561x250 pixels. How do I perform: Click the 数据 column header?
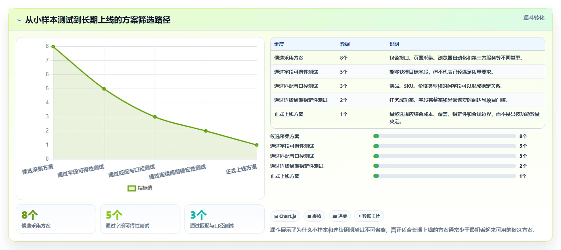coord(345,44)
